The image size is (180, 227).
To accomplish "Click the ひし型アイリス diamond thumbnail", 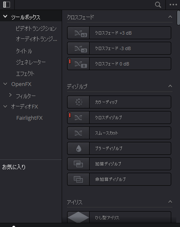I will pyautogui.click(x=78, y=217).
